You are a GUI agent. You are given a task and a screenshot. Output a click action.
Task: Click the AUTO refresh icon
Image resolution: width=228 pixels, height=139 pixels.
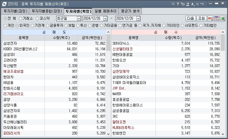[210, 19]
